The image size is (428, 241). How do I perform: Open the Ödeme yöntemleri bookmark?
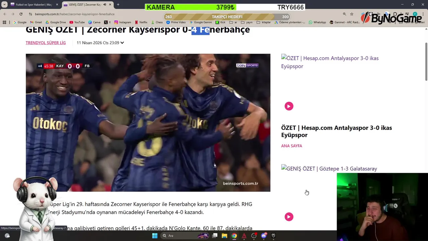click(x=290, y=22)
